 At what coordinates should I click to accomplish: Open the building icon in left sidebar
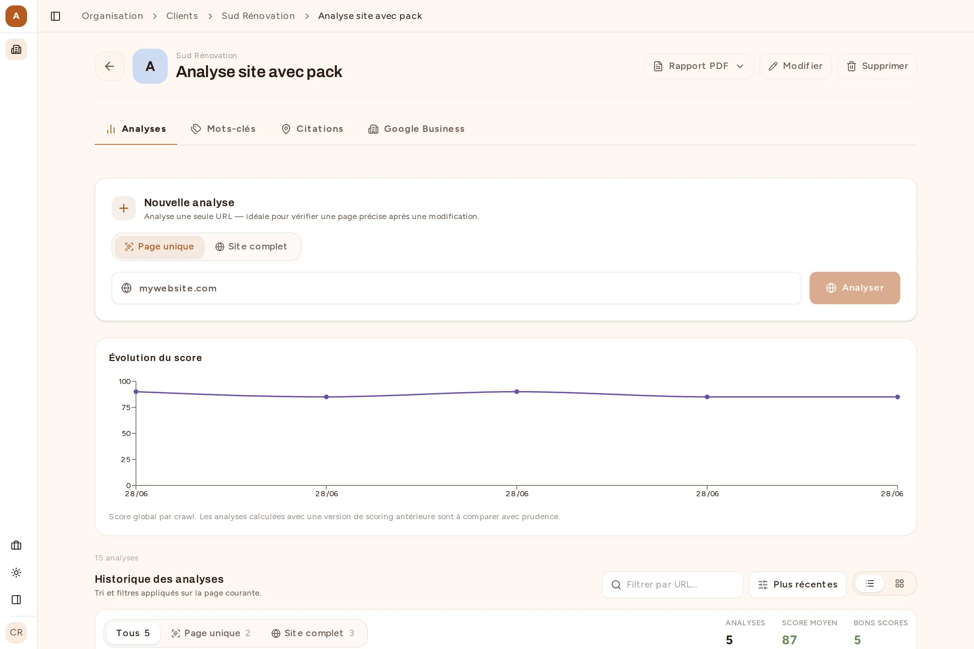16,49
